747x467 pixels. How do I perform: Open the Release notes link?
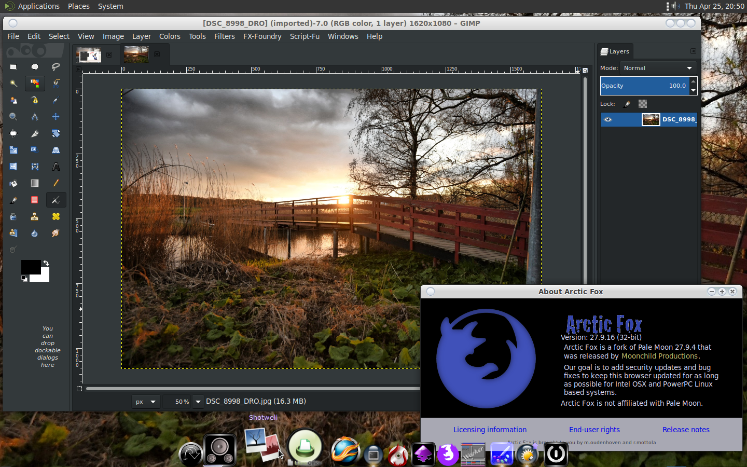685,430
